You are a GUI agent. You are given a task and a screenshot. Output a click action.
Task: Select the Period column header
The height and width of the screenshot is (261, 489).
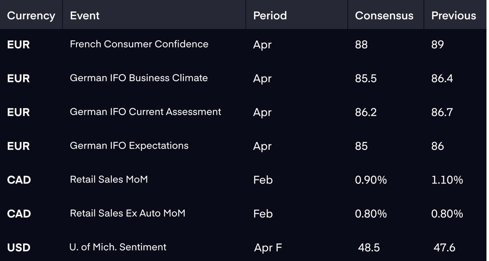coord(270,16)
